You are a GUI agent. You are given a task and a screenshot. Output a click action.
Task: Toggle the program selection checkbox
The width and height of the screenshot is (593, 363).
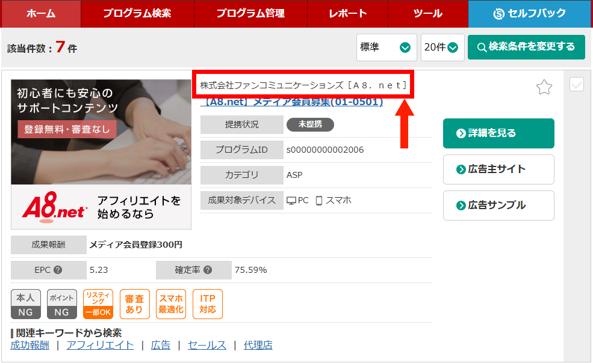(576, 85)
